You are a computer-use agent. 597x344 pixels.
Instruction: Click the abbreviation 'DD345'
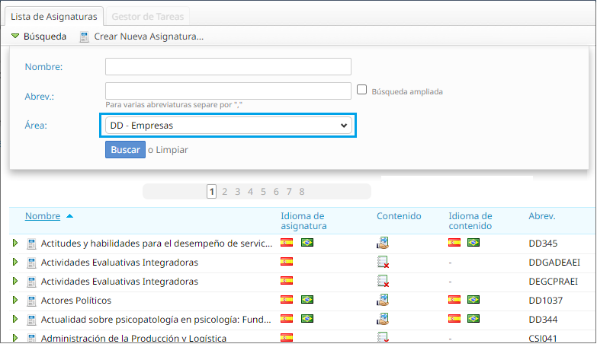[543, 244]
